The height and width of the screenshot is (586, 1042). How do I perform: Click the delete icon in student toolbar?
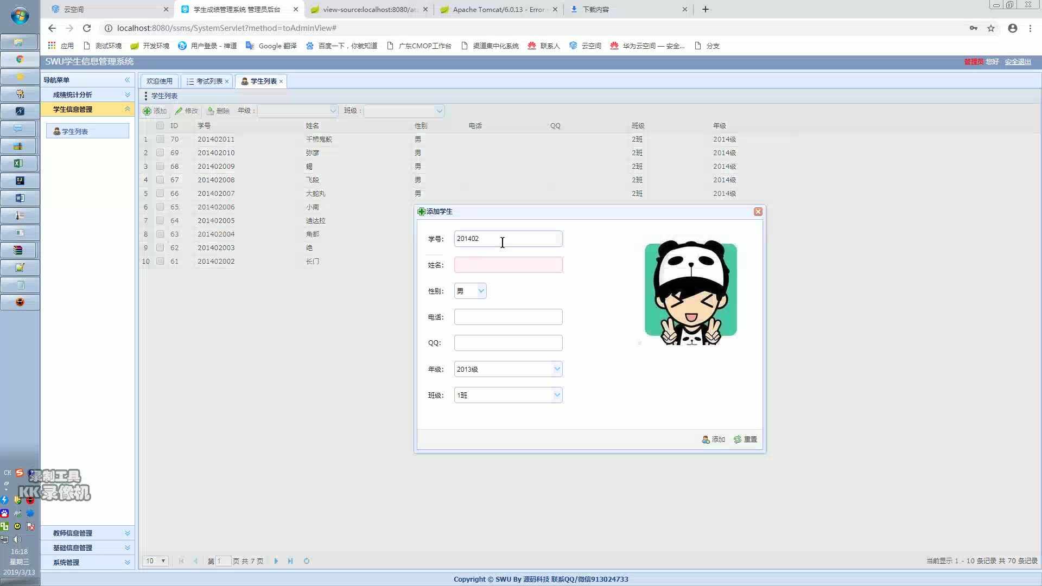pyautogui.click(x=211, y=111)
